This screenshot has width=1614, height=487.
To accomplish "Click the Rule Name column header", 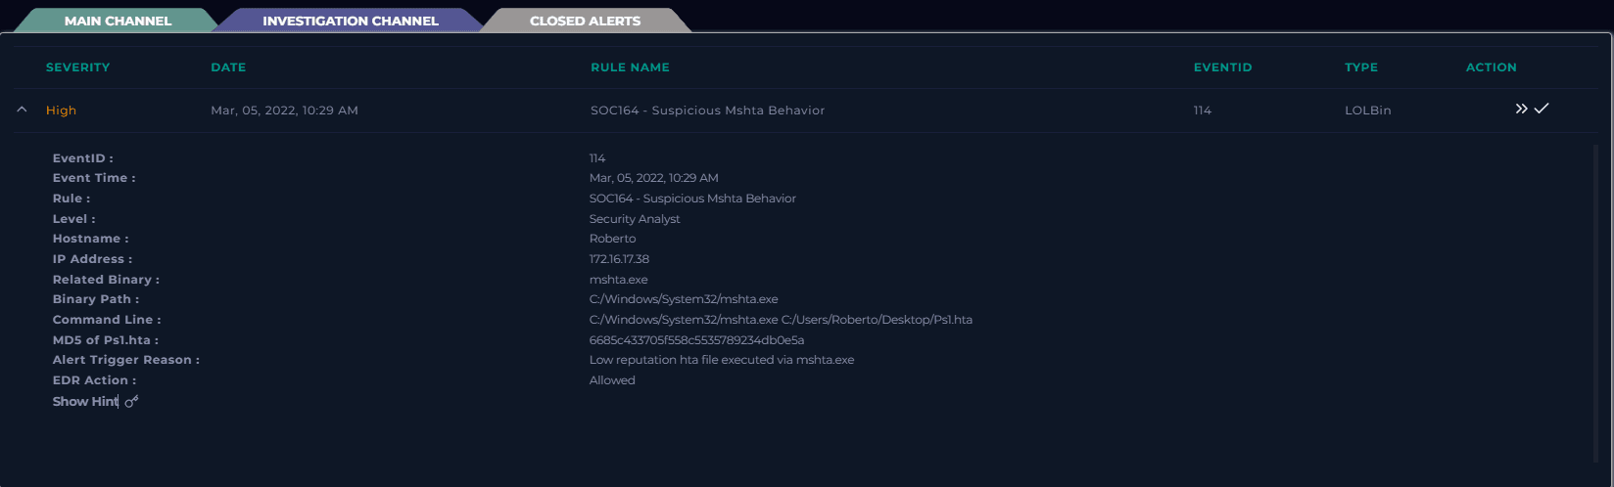I will pyautogui.click(x=630, y=67).
